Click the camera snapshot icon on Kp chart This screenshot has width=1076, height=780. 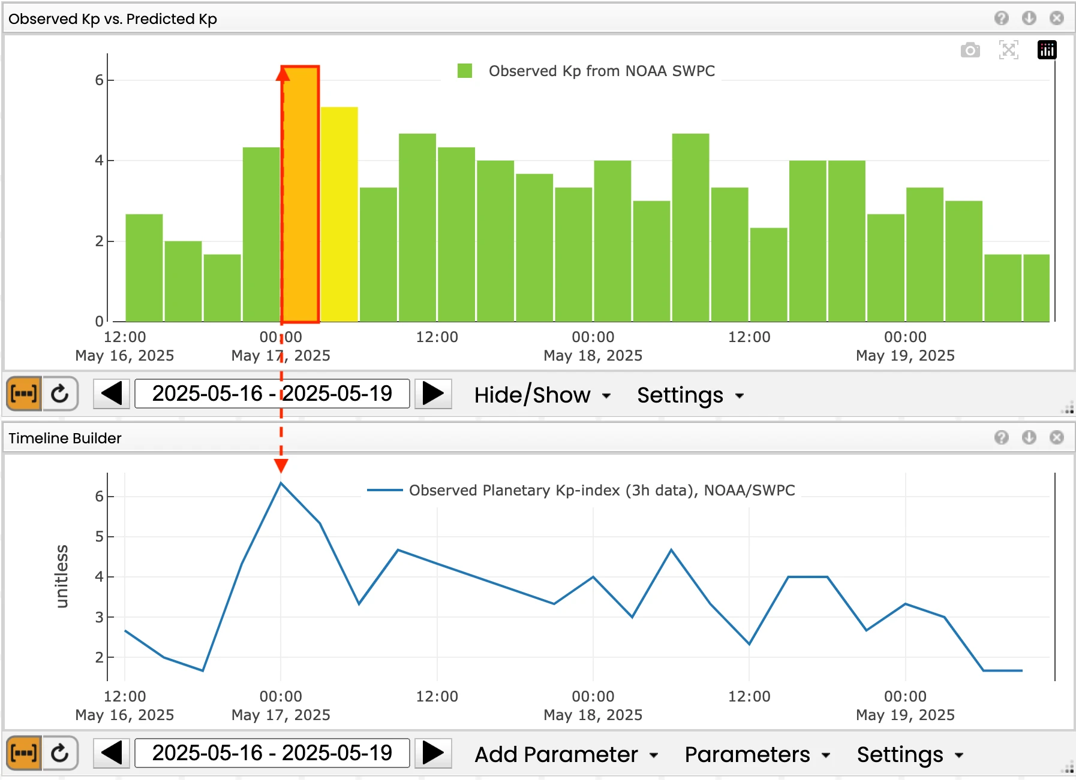970,50
